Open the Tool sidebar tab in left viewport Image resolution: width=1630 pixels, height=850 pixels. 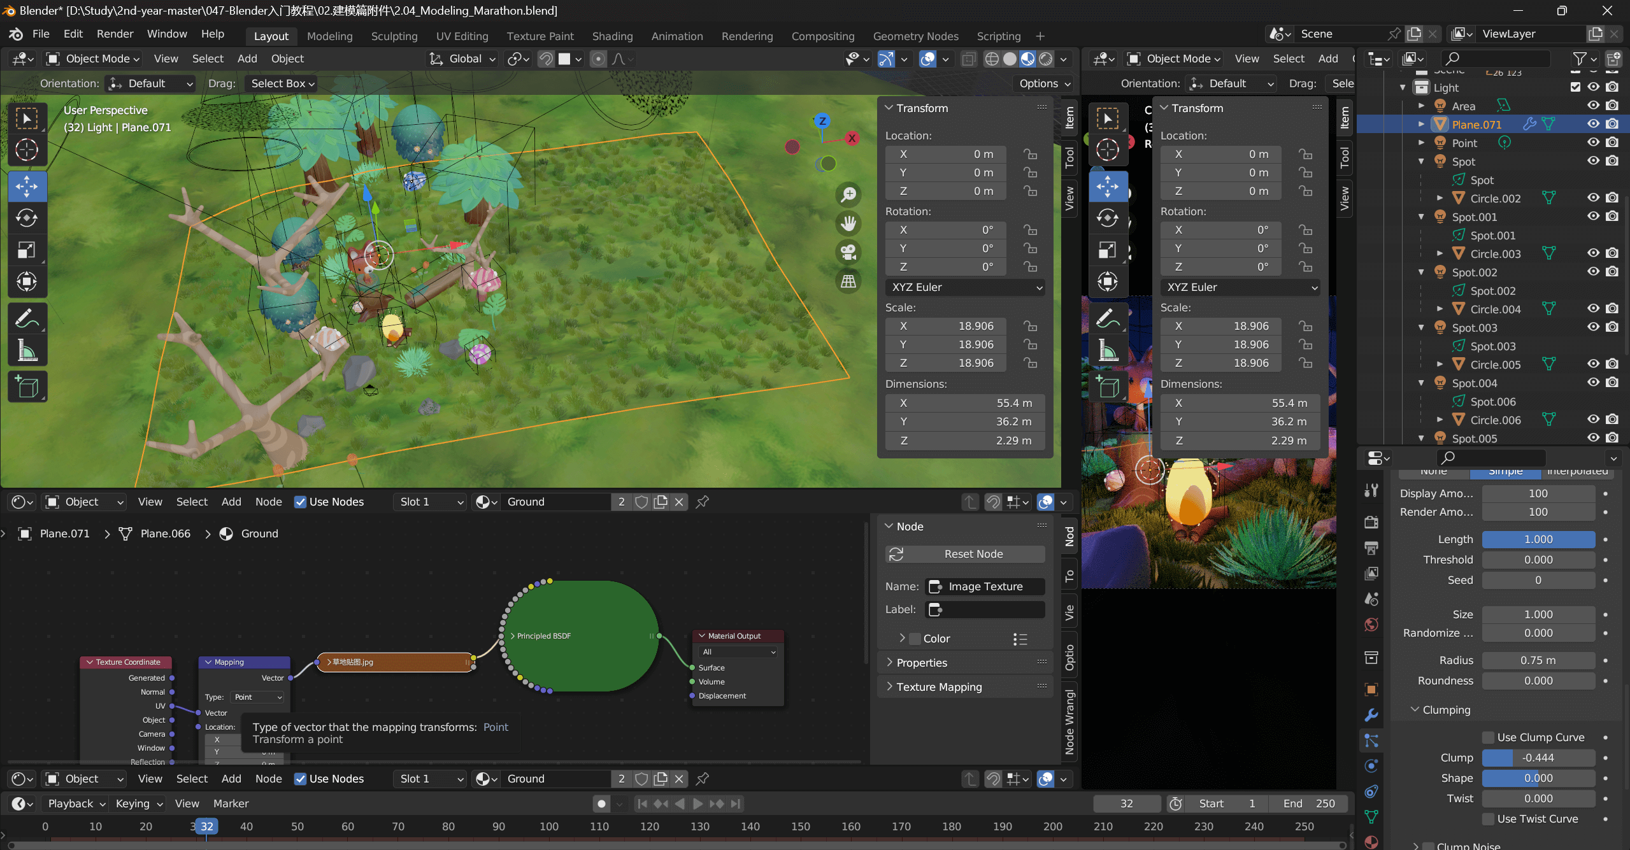[1069, 157]
